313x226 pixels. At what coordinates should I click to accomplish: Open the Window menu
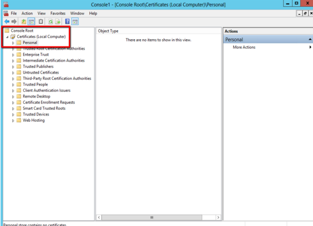[x=77, y=14]
